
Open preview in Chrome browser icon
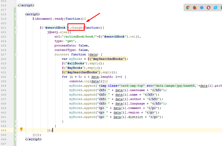(188, 8)
